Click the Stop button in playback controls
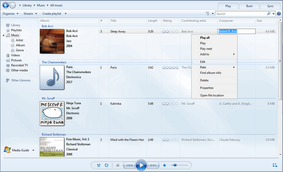Screen dimensions: 283x172 [118, 165]
